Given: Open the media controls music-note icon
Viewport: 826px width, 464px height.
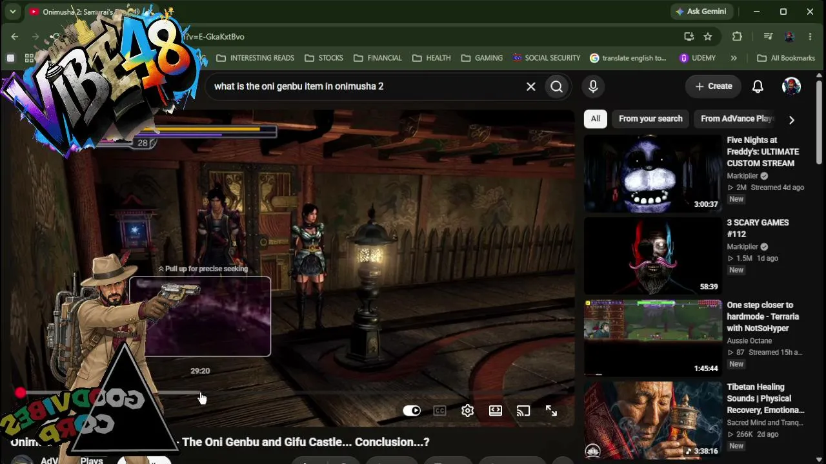Looking at the screenshot, I should coord(768,37).
